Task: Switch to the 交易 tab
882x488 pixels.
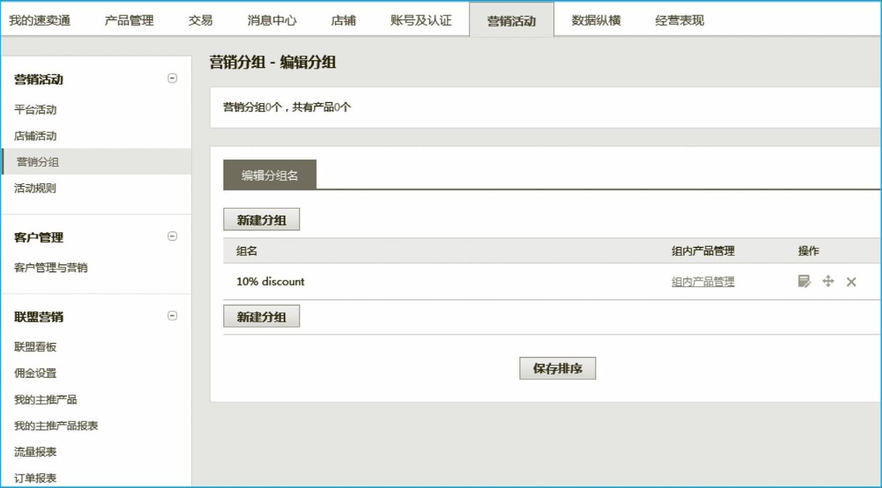Action: 201,20
